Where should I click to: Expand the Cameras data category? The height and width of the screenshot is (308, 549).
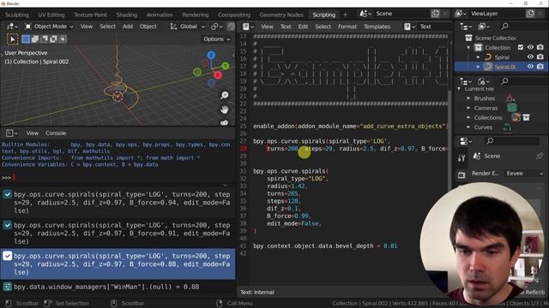(x=468, y=108)
